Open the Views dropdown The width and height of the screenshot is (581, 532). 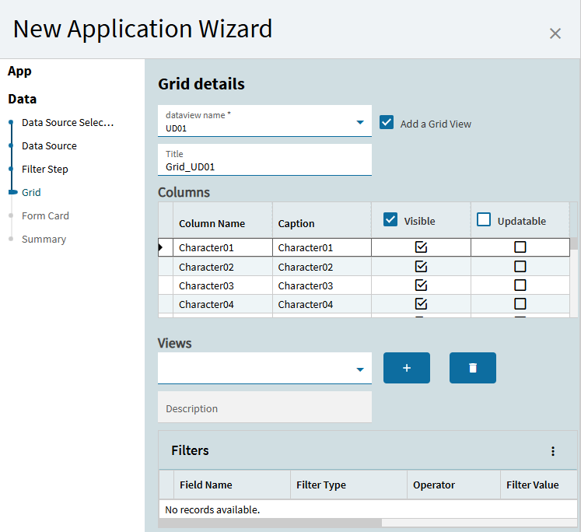click(x=360, y=369)
